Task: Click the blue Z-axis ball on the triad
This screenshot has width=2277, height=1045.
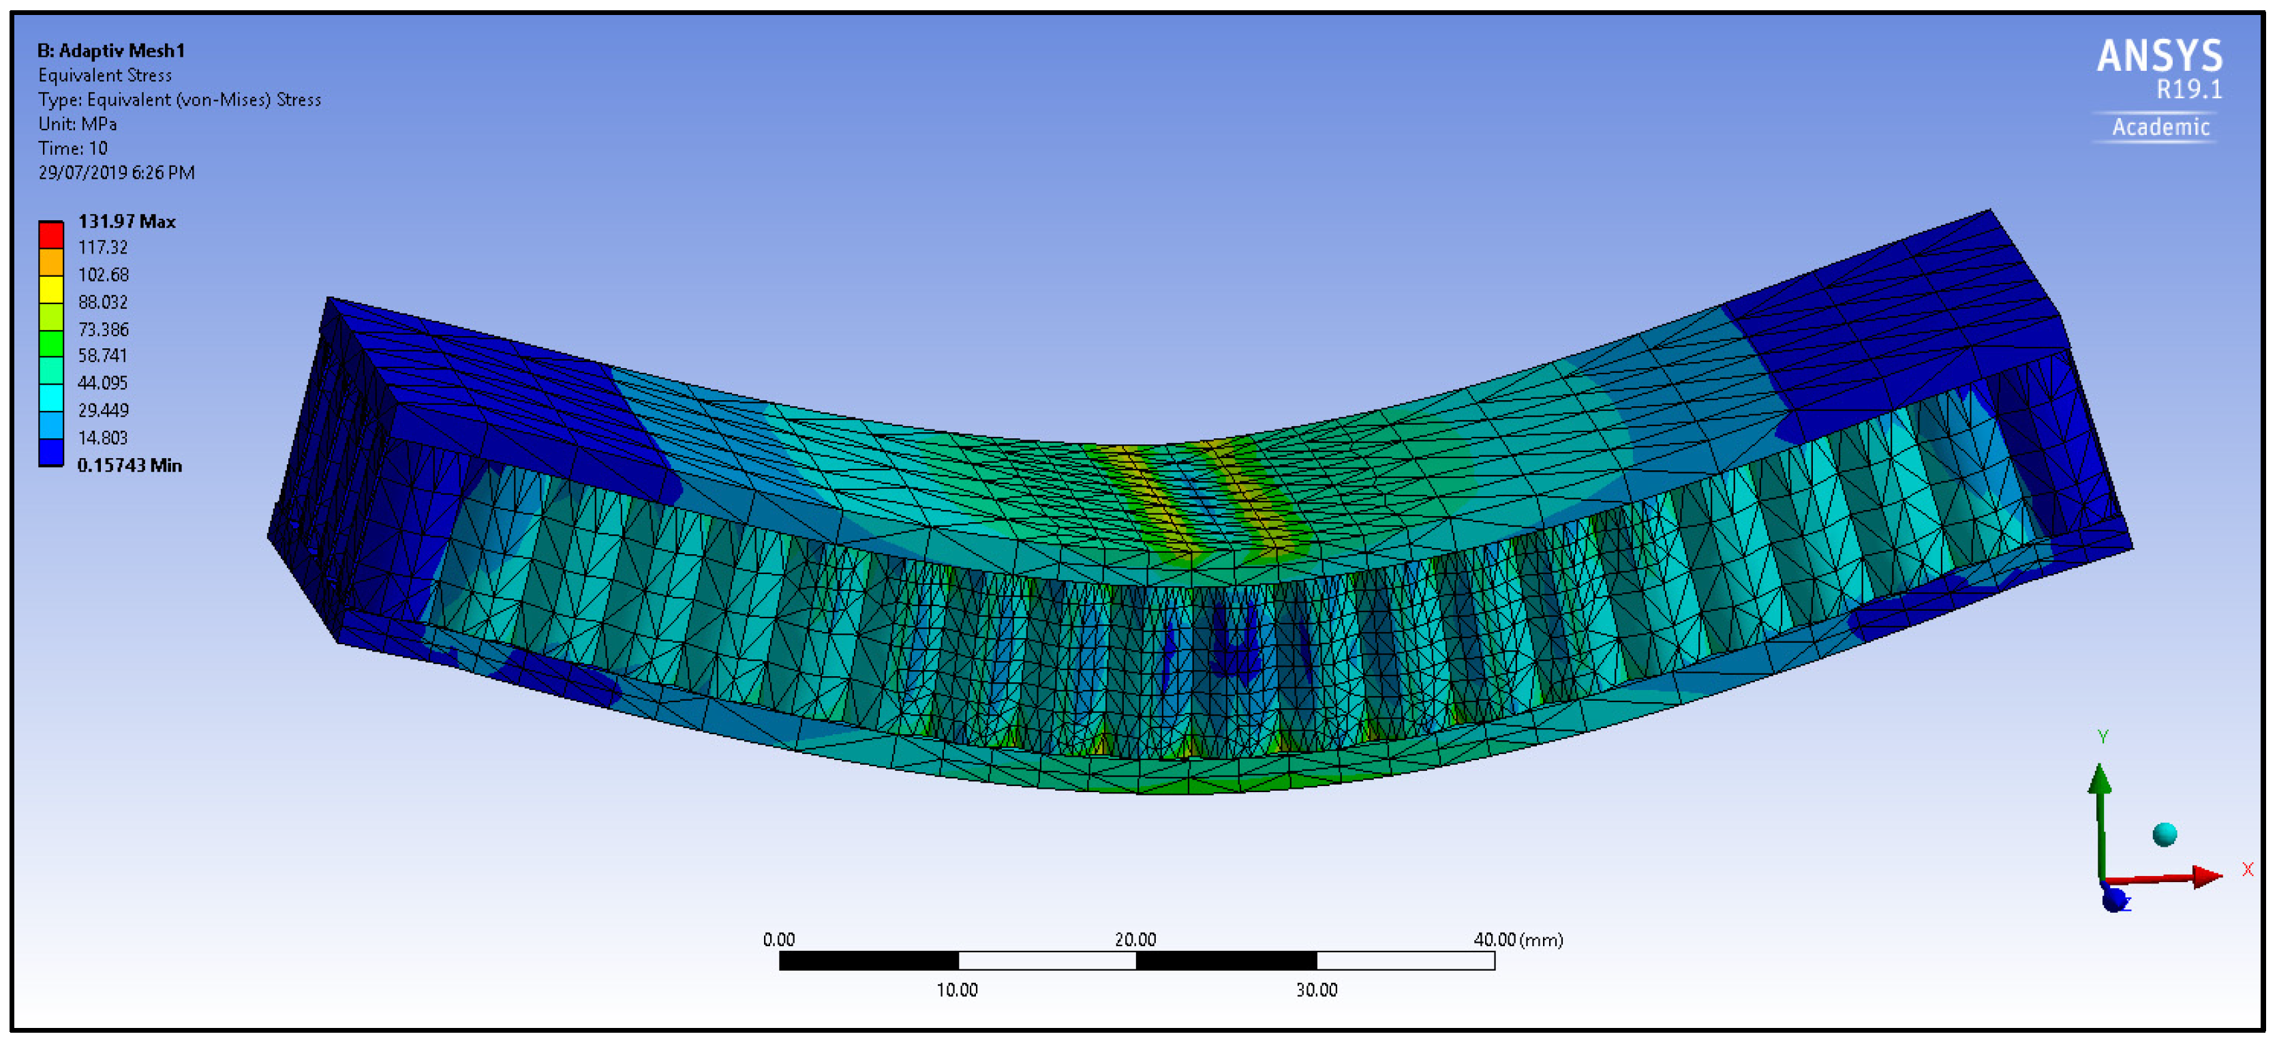Action: pos(2113,900)
